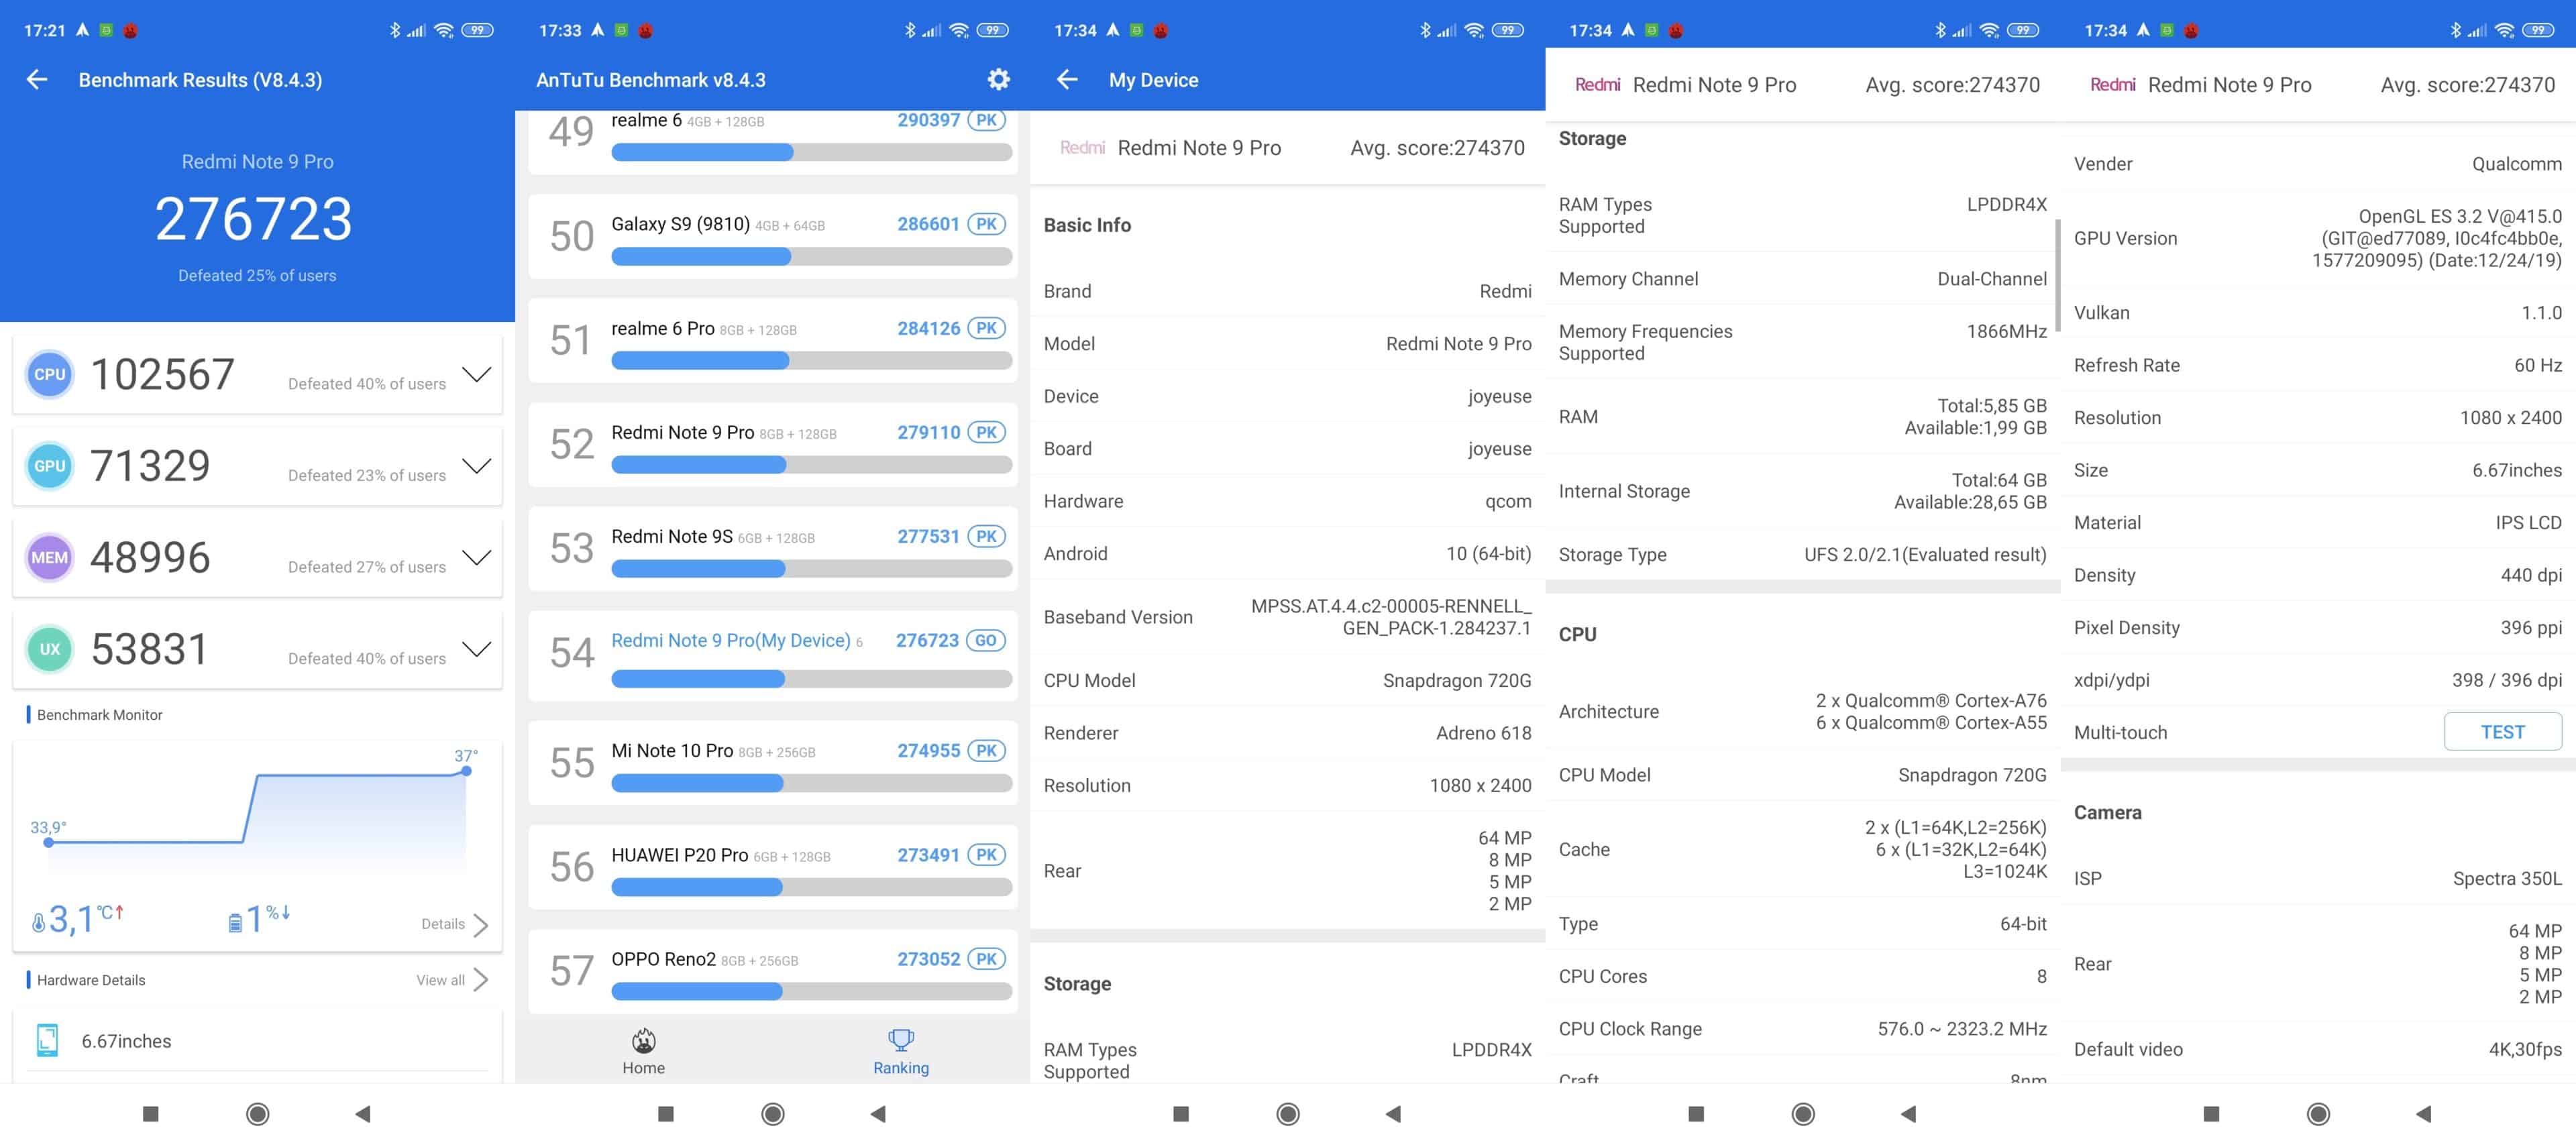Tap the battery indicator in the first status bar

tap(478, 30)
